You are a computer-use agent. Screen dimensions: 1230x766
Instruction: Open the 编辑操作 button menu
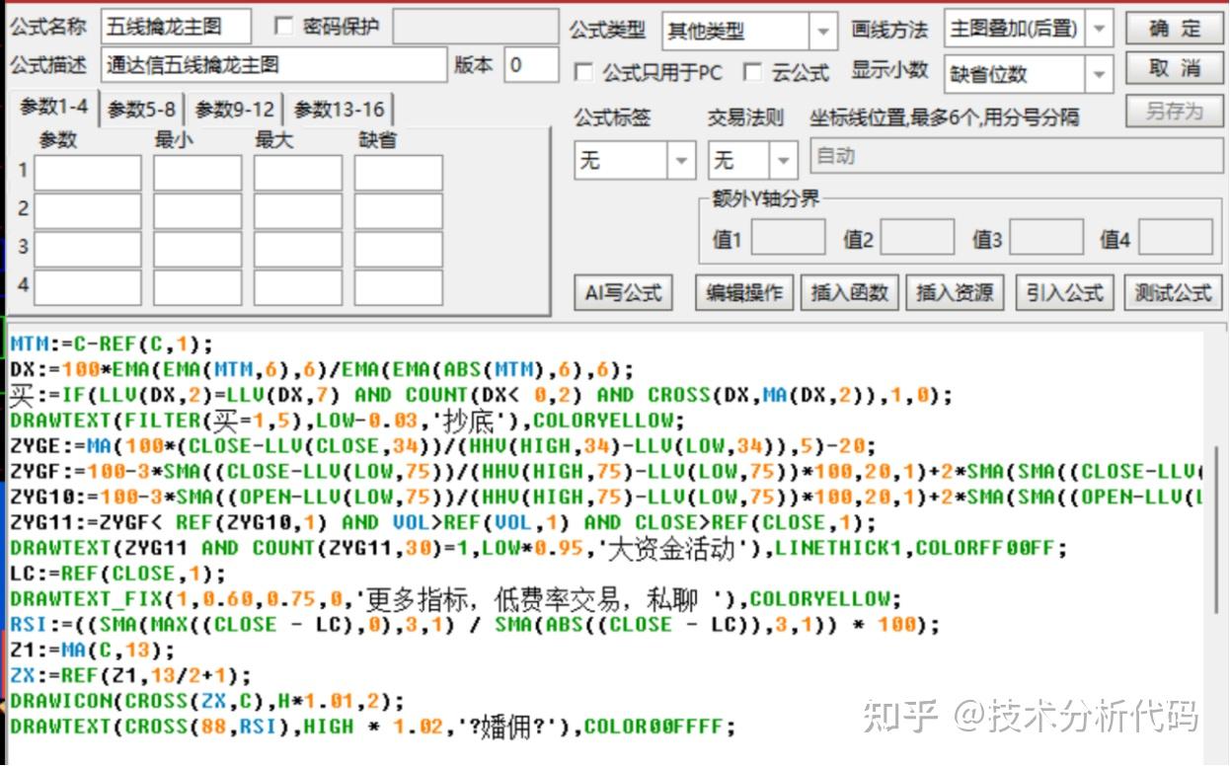pyautogui.click(x=744, y=293)
